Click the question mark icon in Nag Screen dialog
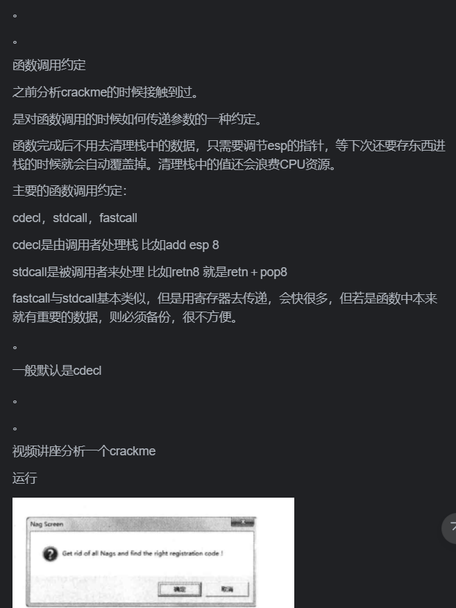The image size is (456, 608). [x=50, y=554]
